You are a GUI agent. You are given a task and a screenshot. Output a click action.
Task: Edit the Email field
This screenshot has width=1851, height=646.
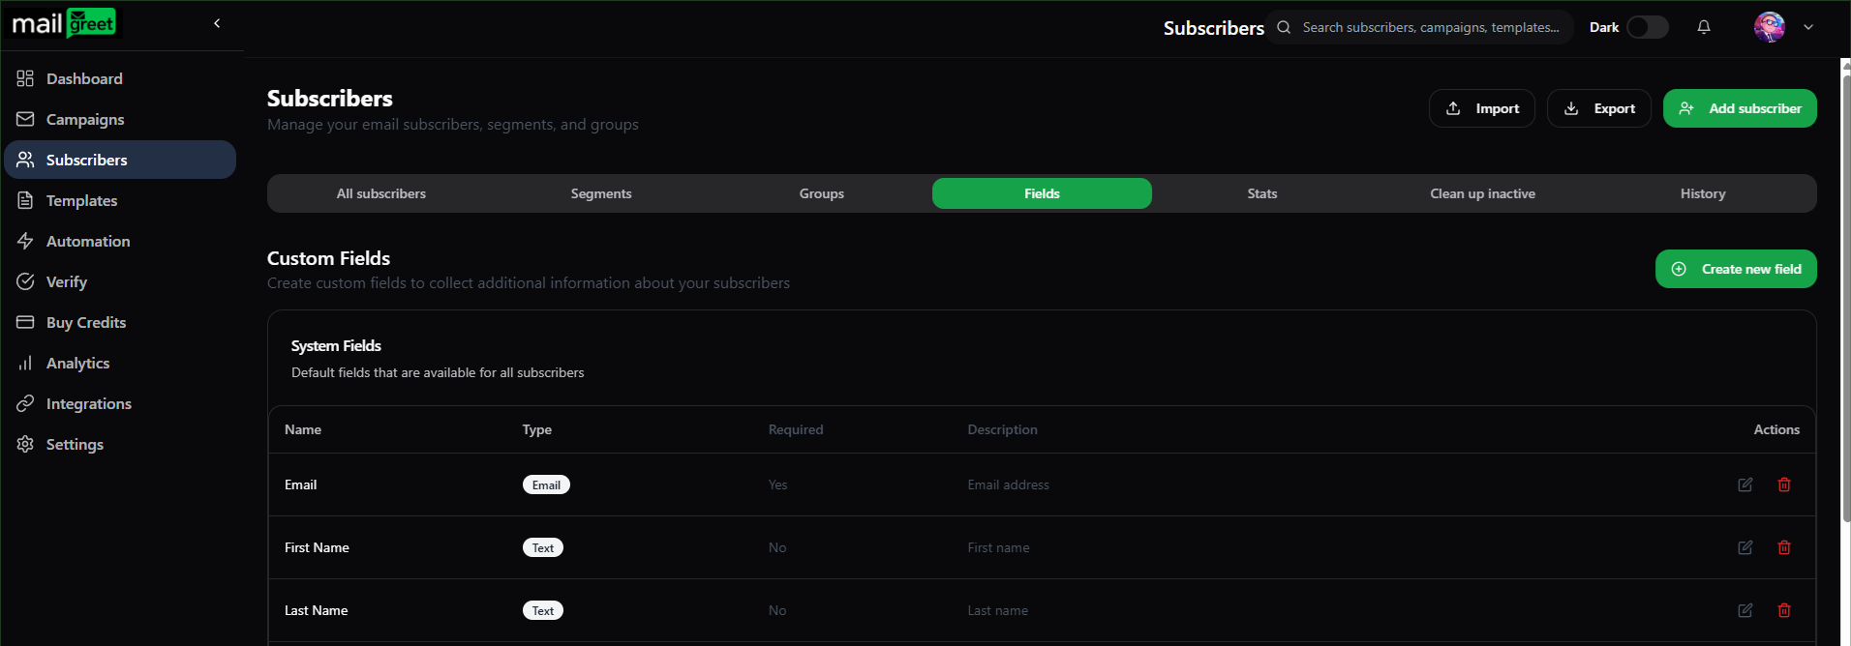click(1745, 484)
